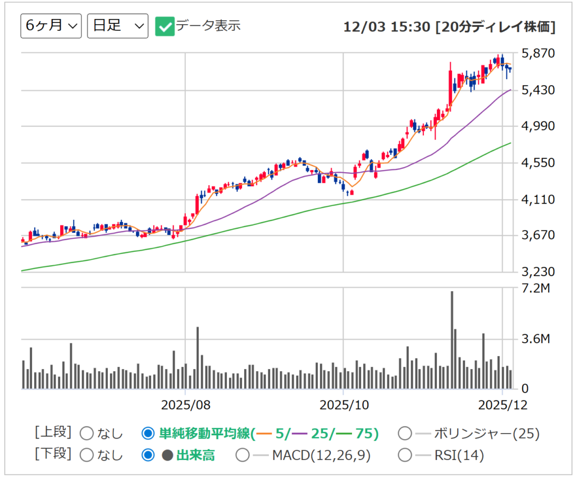This screenshot has height=479, width=575.
Task: Click the gray line icon before MACD
Action: (261, 455)
